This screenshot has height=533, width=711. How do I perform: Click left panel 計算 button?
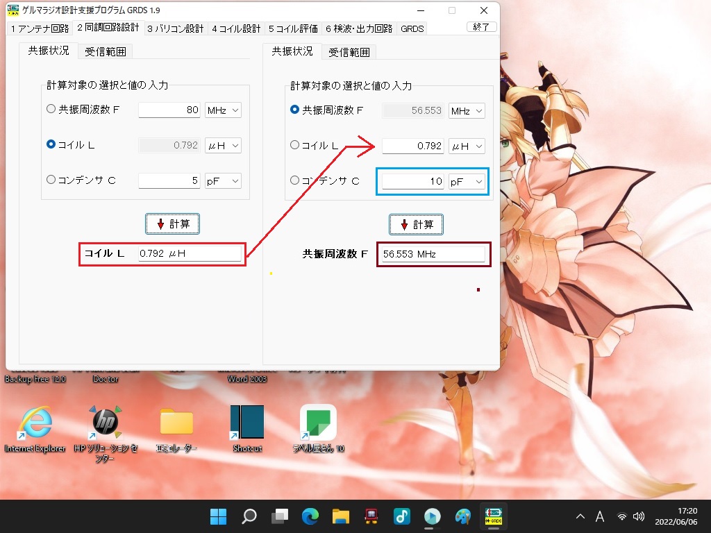tap(172, 224)
